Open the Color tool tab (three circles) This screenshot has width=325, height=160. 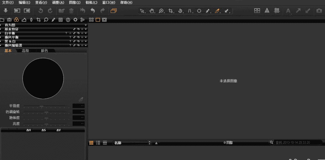coord(16,20)
